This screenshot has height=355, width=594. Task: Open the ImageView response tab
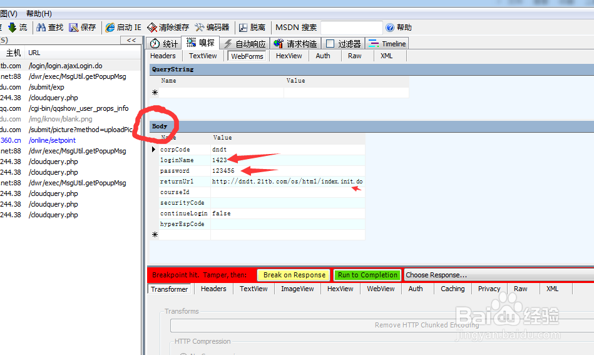tap(297, 289)
